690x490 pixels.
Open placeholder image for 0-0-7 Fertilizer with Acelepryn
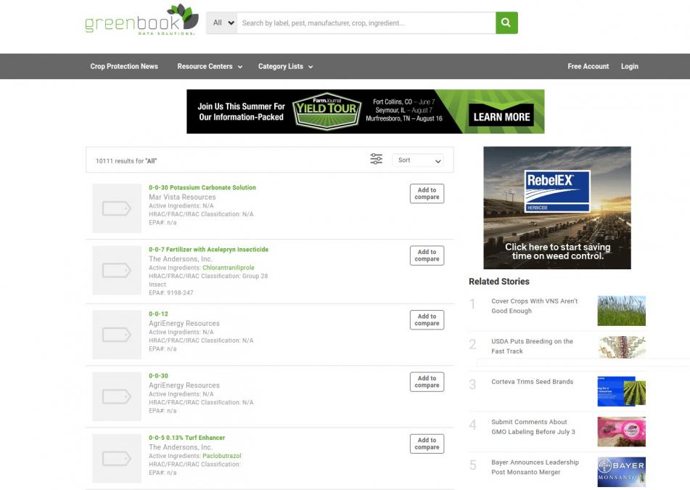(117, 270)
